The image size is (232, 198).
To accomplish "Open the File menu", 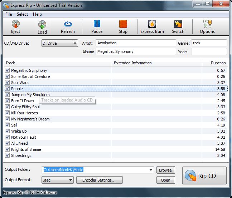I will (x=9, y=14).
